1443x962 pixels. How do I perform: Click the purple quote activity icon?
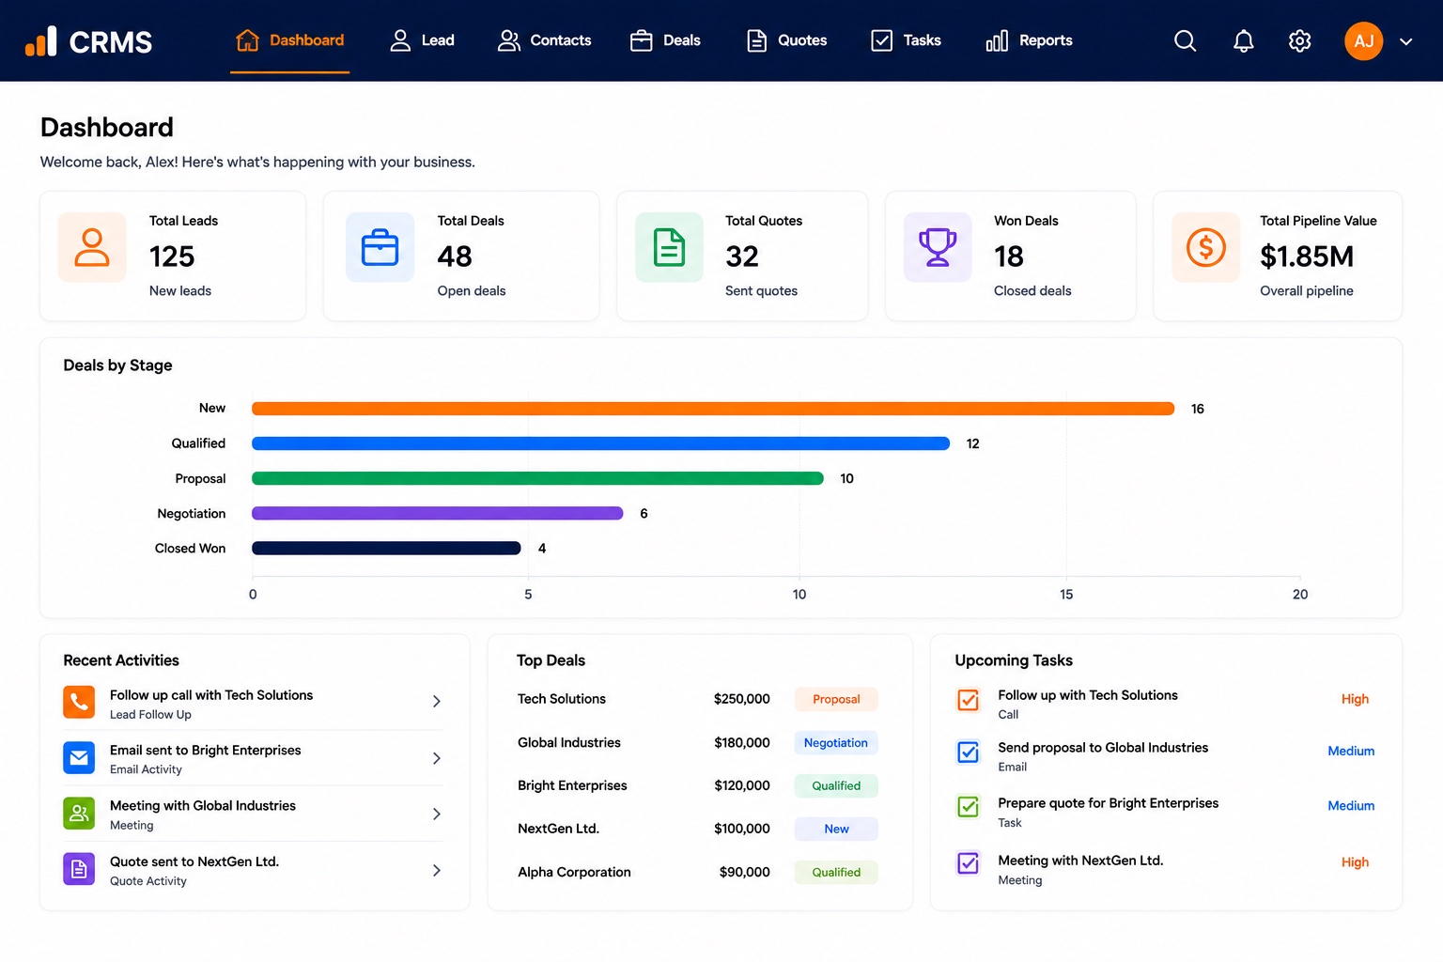79,869
